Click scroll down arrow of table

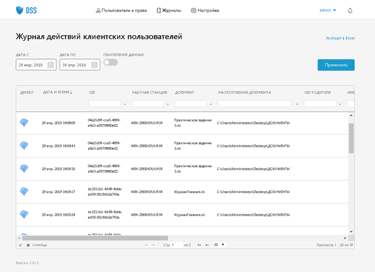click(x=351, y=232)
